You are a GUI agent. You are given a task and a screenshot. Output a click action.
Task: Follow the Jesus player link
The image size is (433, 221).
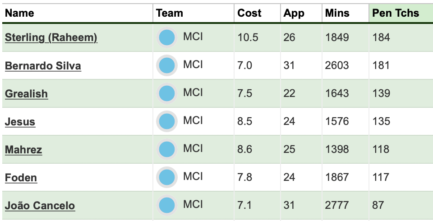click(x=20, y=122)
